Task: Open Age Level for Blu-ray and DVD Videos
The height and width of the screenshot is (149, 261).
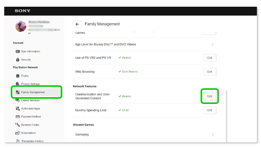Action: click(145, 44)
